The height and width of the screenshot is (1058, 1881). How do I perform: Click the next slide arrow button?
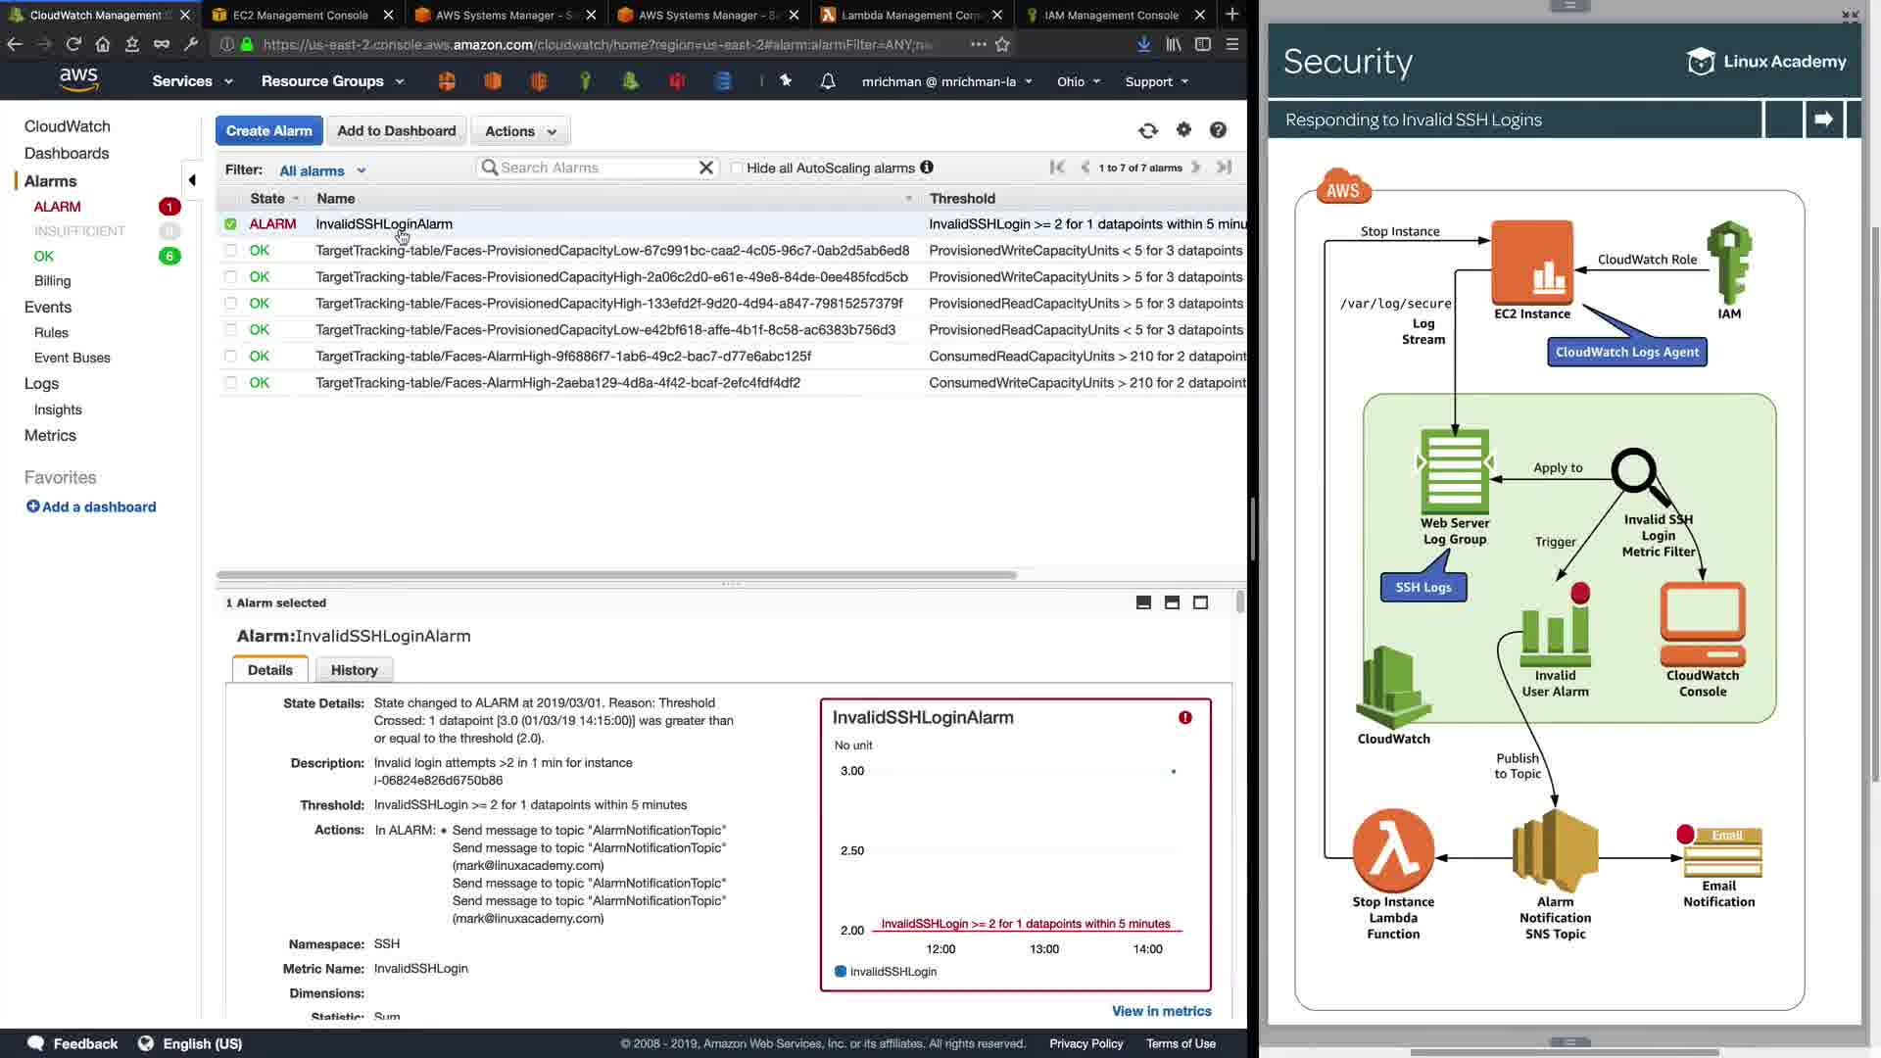(1823, 120)
